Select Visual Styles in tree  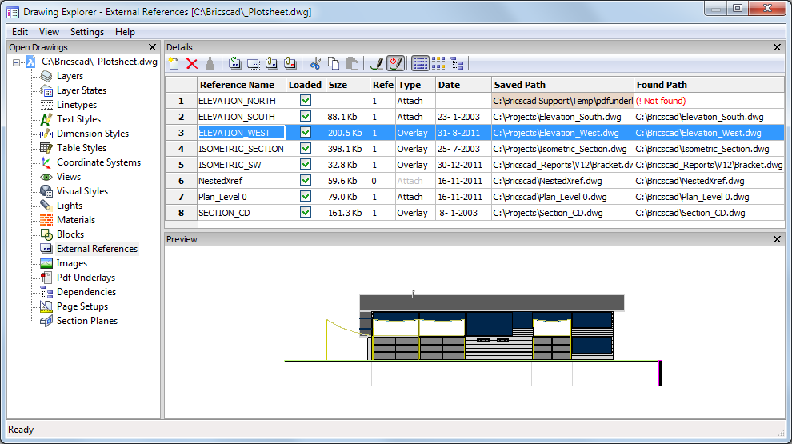[x=82, y=191]
